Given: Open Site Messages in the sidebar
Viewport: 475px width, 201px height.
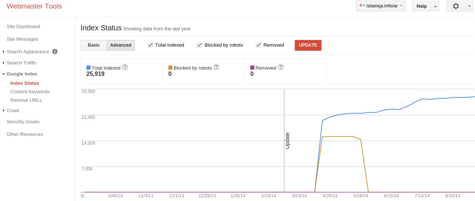Looking at the screenshot, I should pyautogui.click(x=22, y=39).
